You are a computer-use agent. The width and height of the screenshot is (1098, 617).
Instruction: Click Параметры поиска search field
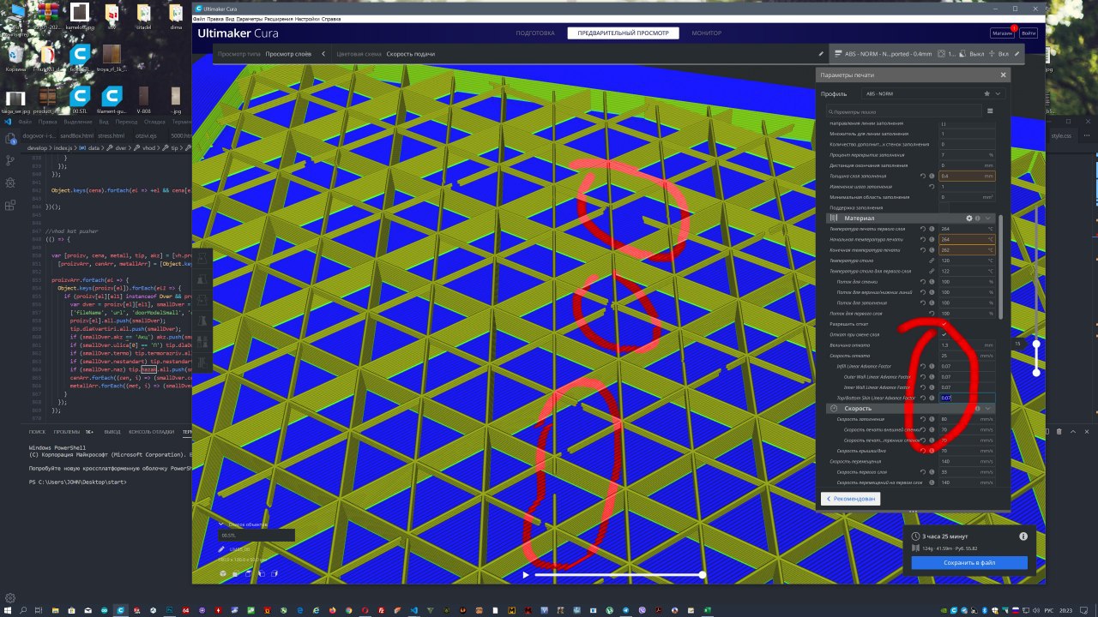pos(903,111)
